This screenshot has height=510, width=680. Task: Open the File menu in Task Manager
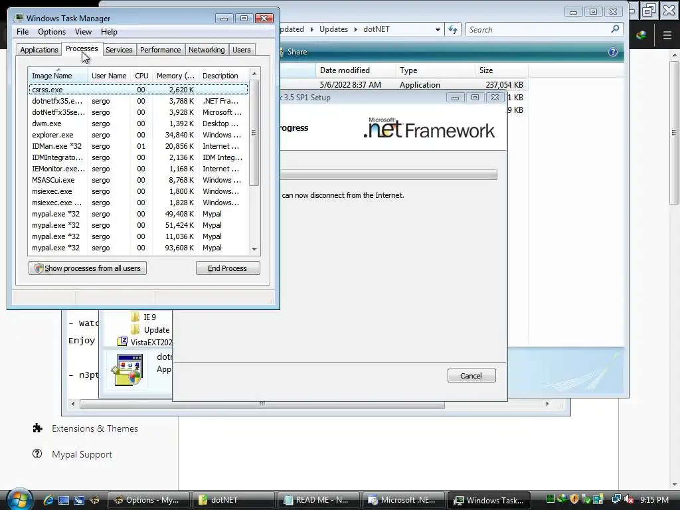[x=23, y=32]
